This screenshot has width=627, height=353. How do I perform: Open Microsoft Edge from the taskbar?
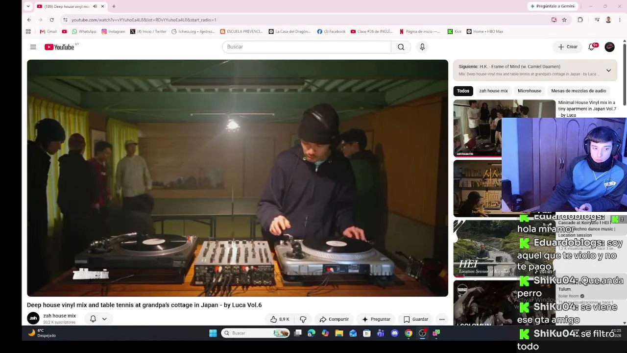point(312,333)
